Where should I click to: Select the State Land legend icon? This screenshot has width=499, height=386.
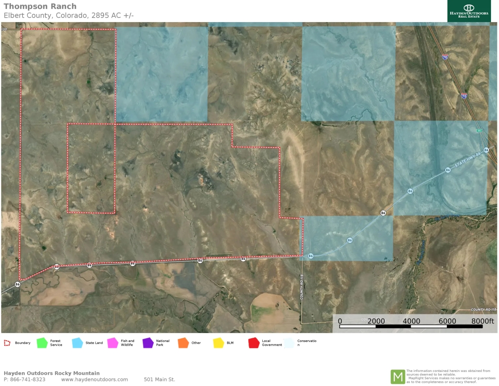tap(76, 343)
